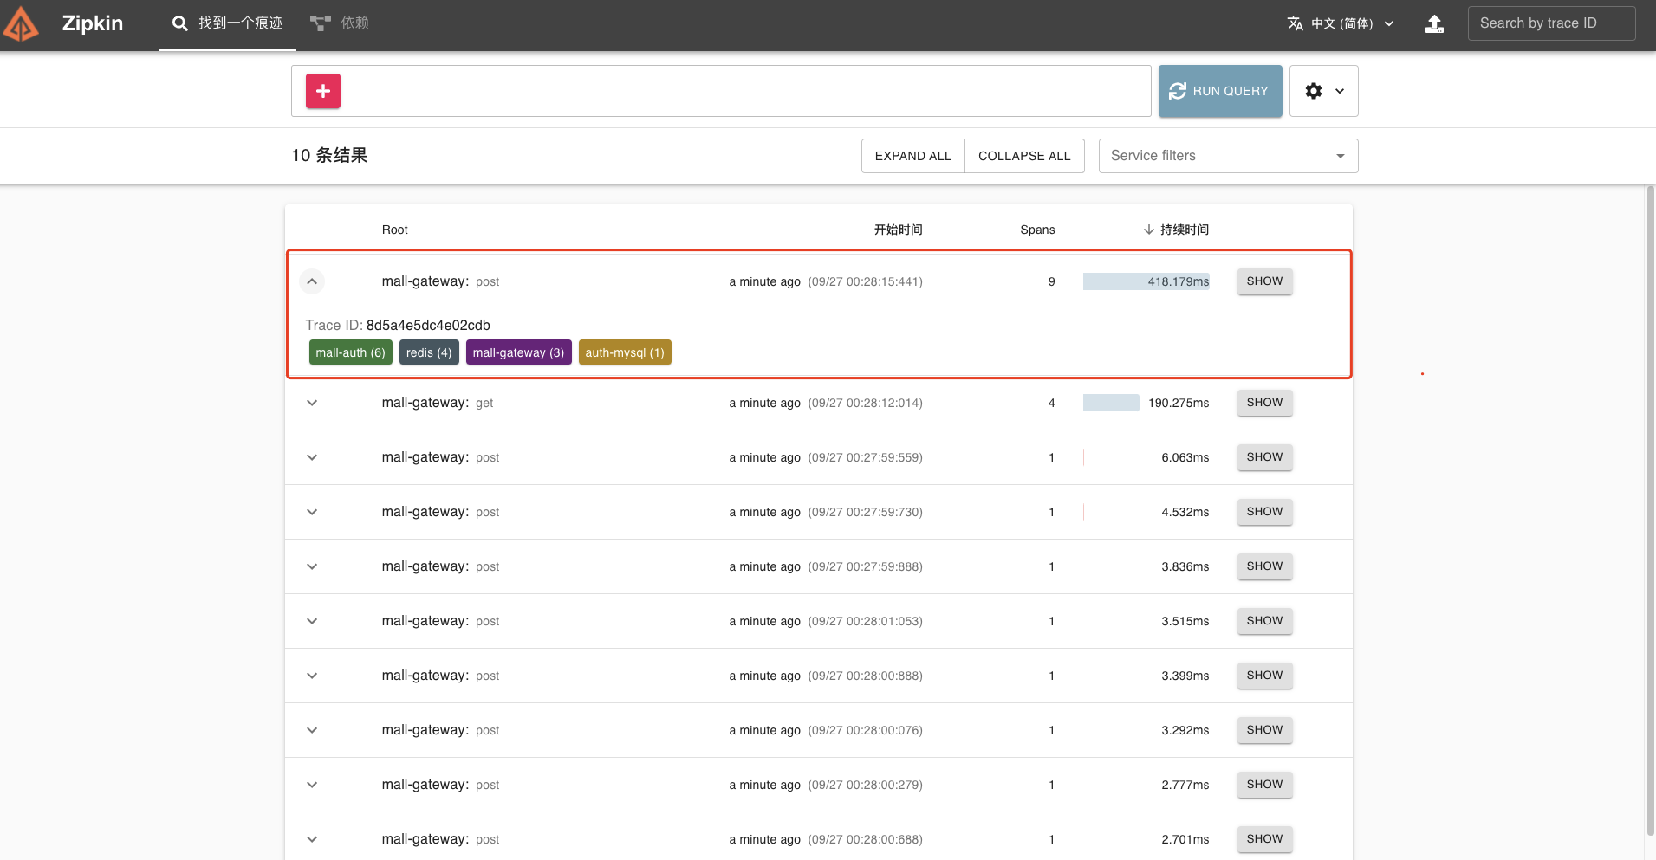Expand the 3.399ms trace row
The height and width of the screenshot is (860, 1656).
[312, 676]
